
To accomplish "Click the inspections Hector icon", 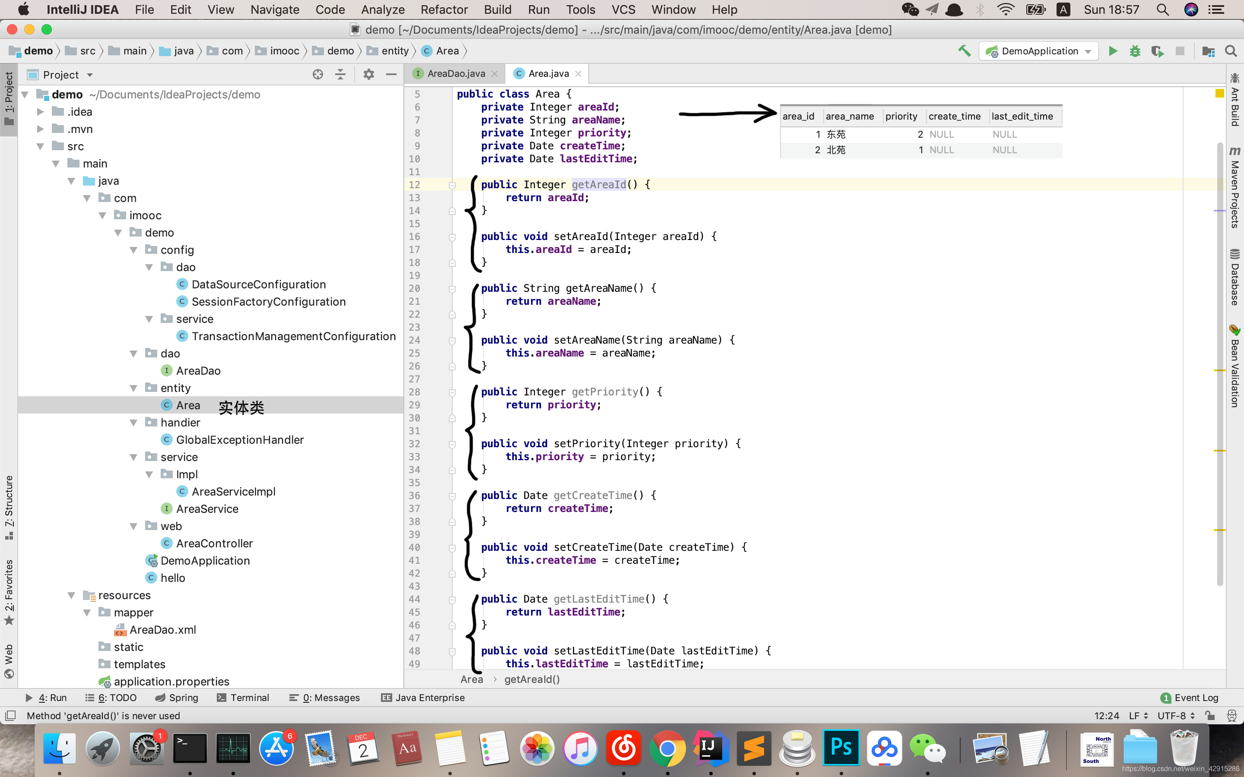I will tap(1231, 715).
